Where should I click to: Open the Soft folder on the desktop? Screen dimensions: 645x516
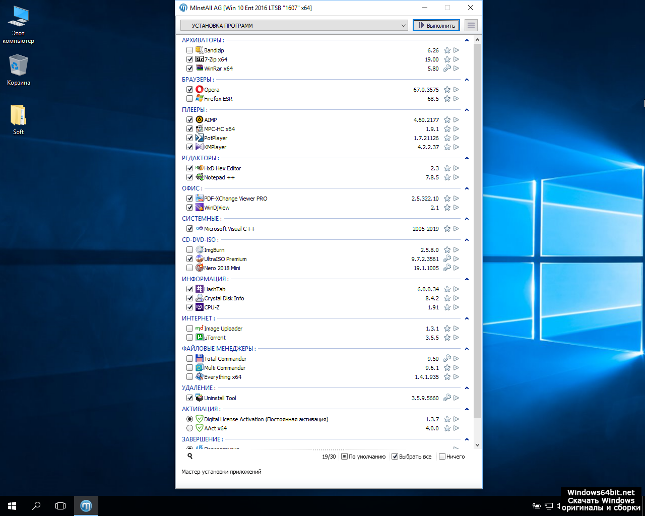coord(18,119)
